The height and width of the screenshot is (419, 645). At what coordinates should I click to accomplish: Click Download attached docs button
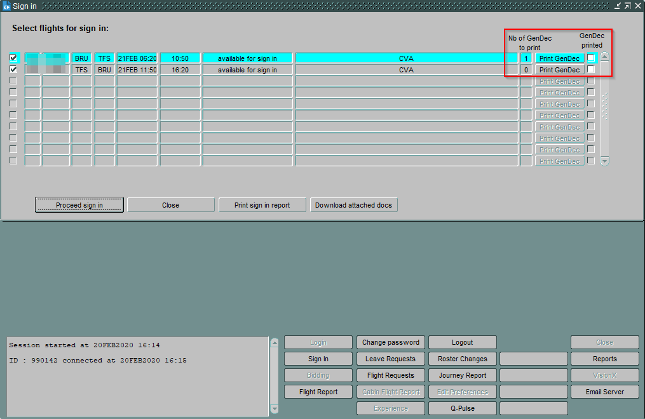353,205
